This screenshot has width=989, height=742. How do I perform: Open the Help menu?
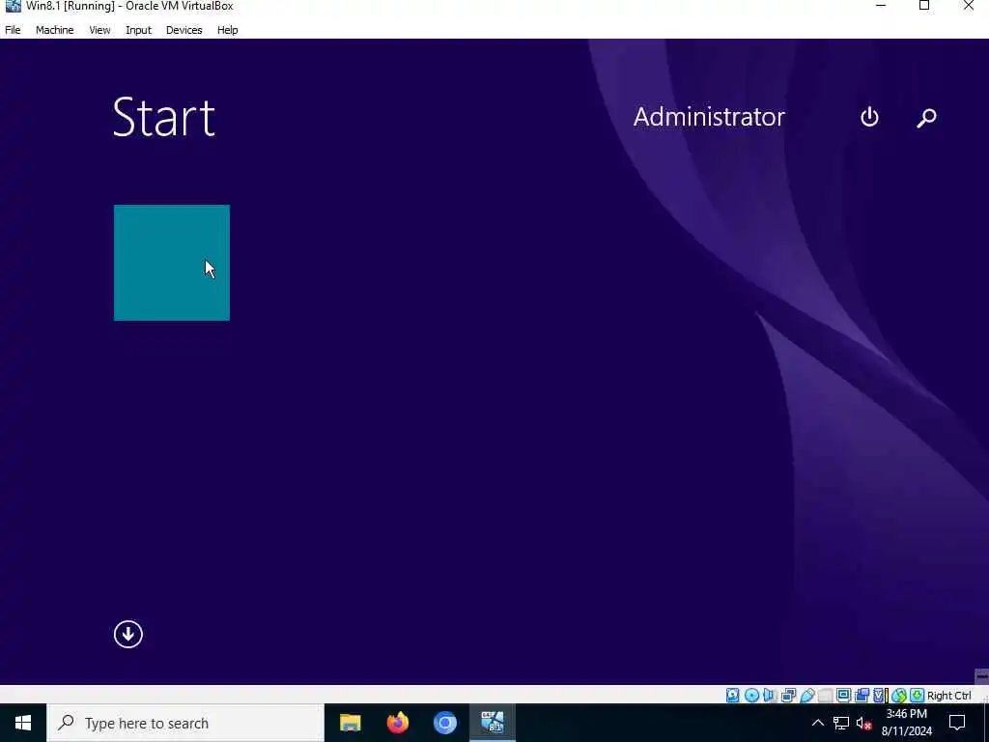[x=227, y=30]
